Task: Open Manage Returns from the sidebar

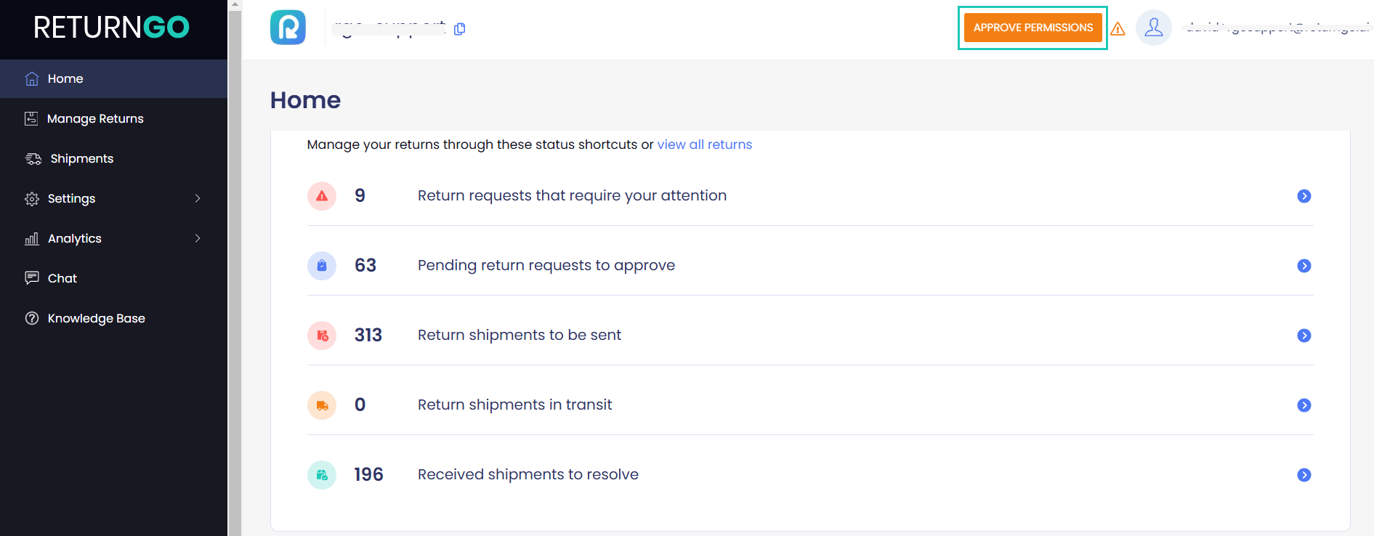Action: point(95,118)
